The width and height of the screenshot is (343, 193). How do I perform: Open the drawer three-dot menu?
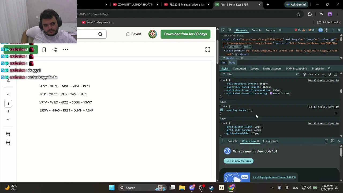(223, 141)
